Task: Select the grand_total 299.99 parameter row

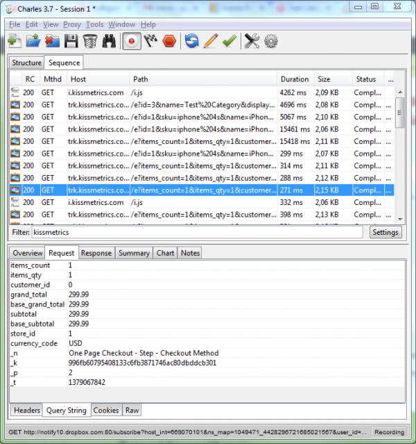Action: tap(207, 295)
